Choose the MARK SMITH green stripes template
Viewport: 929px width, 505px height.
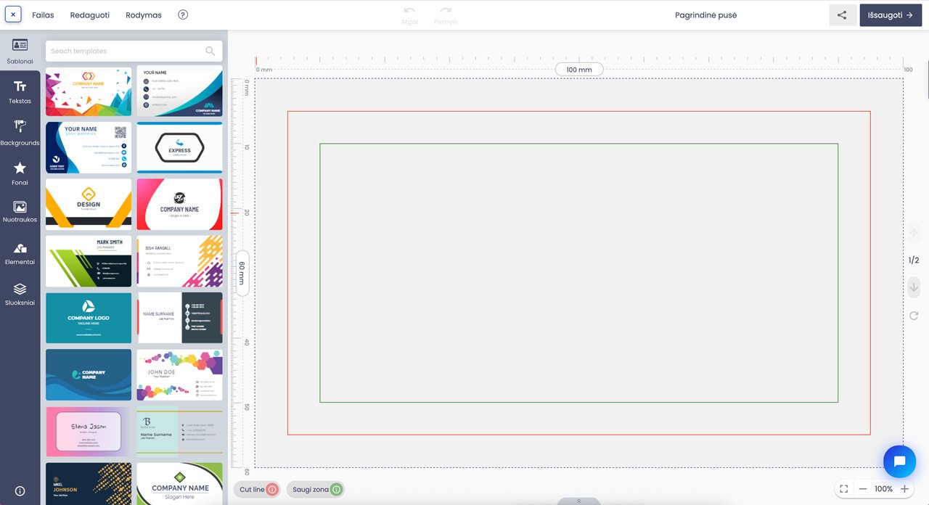pos(89,260)
